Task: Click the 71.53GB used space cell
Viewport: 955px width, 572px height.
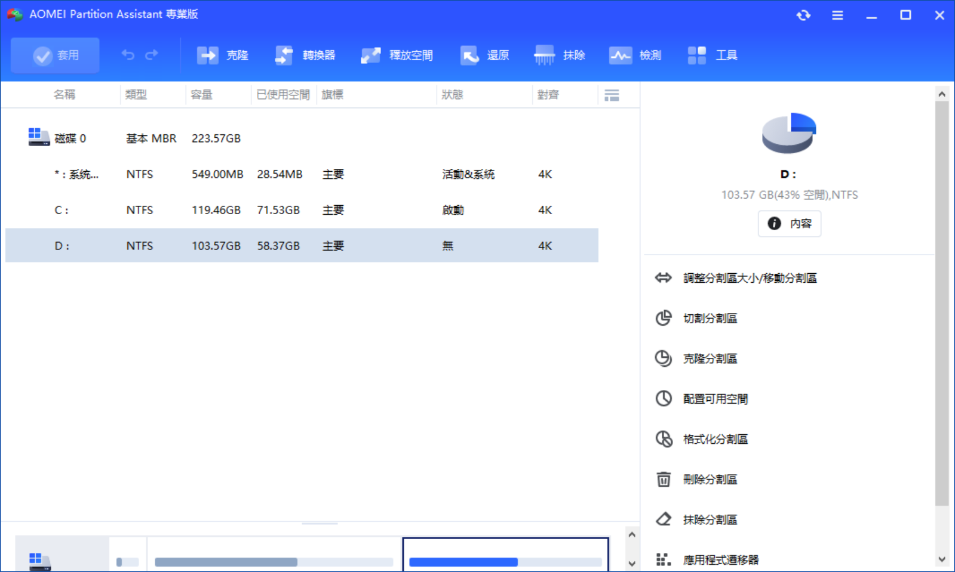Action: 278,210
